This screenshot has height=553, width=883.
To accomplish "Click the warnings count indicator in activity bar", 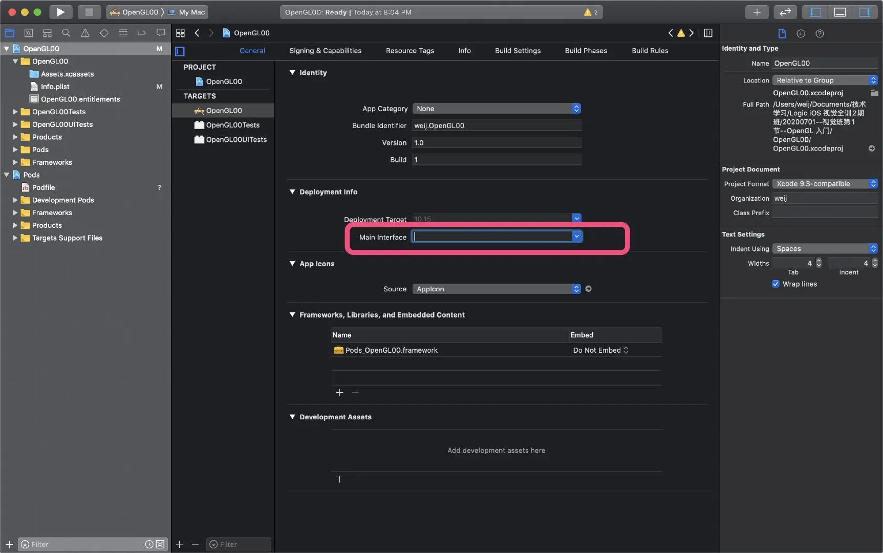I will (591, 12).
